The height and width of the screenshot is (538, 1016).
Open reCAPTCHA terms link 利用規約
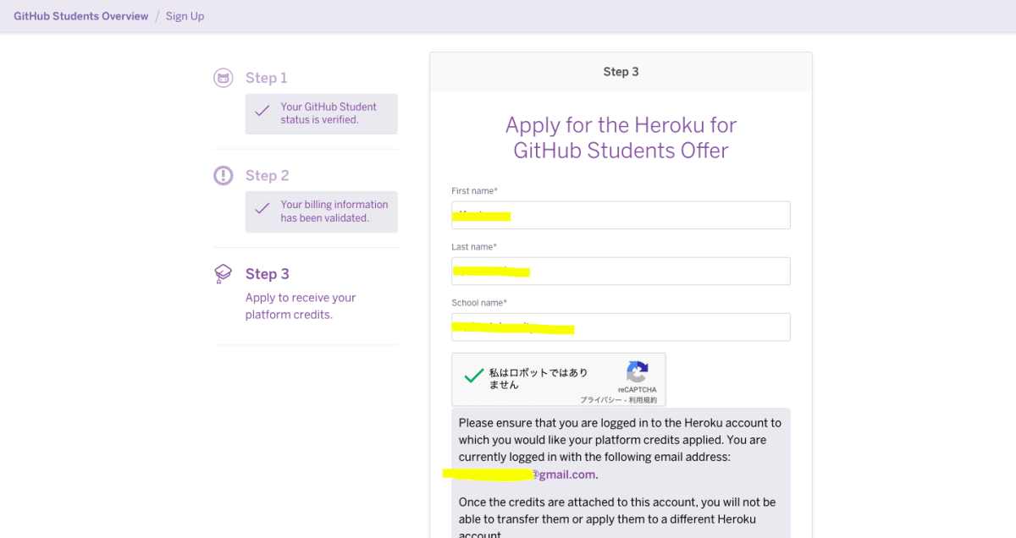[643, 399]
